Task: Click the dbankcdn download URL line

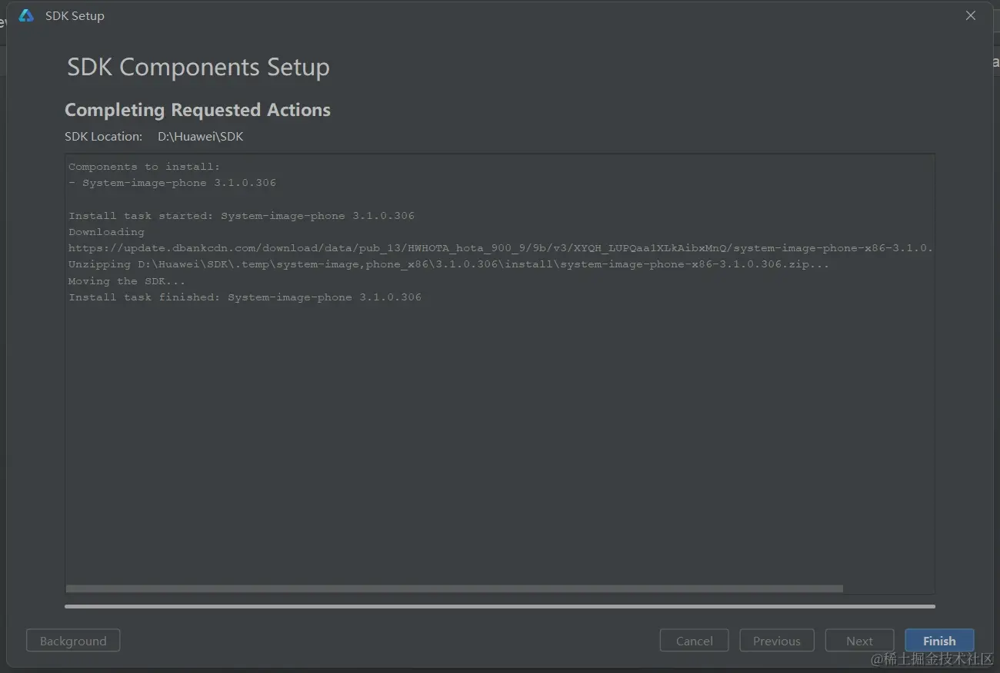Action: (x=500, y=248)
